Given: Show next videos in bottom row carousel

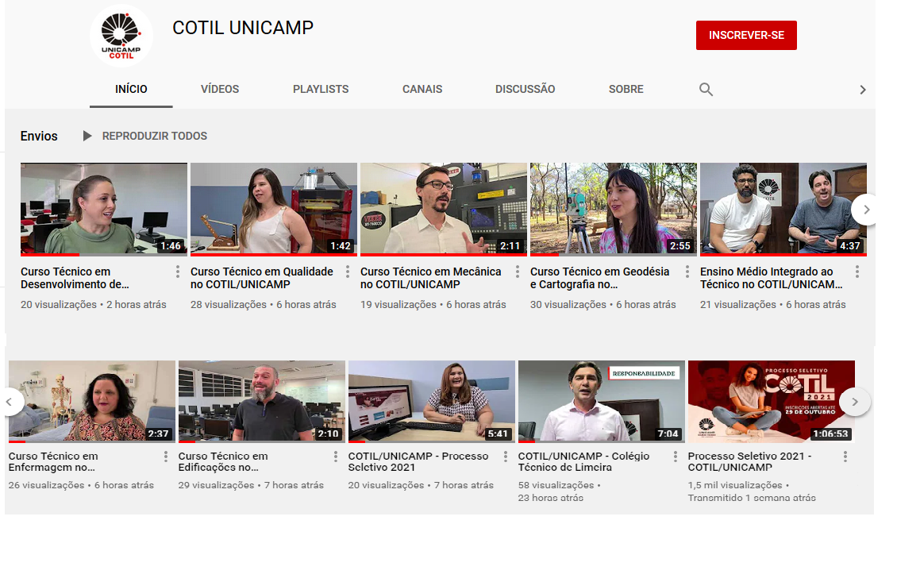Looking at the screenshot, I should coord(855,402).
